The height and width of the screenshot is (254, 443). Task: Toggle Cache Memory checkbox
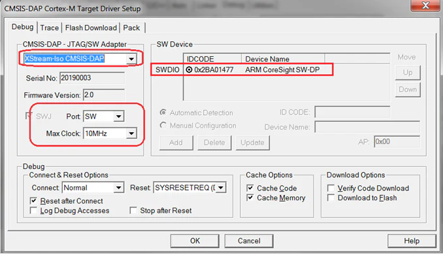click(250, 198)
